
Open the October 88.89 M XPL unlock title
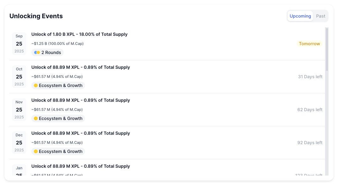pos(81,67)
